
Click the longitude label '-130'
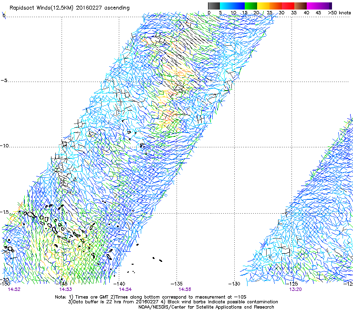(x=234, y=284)
